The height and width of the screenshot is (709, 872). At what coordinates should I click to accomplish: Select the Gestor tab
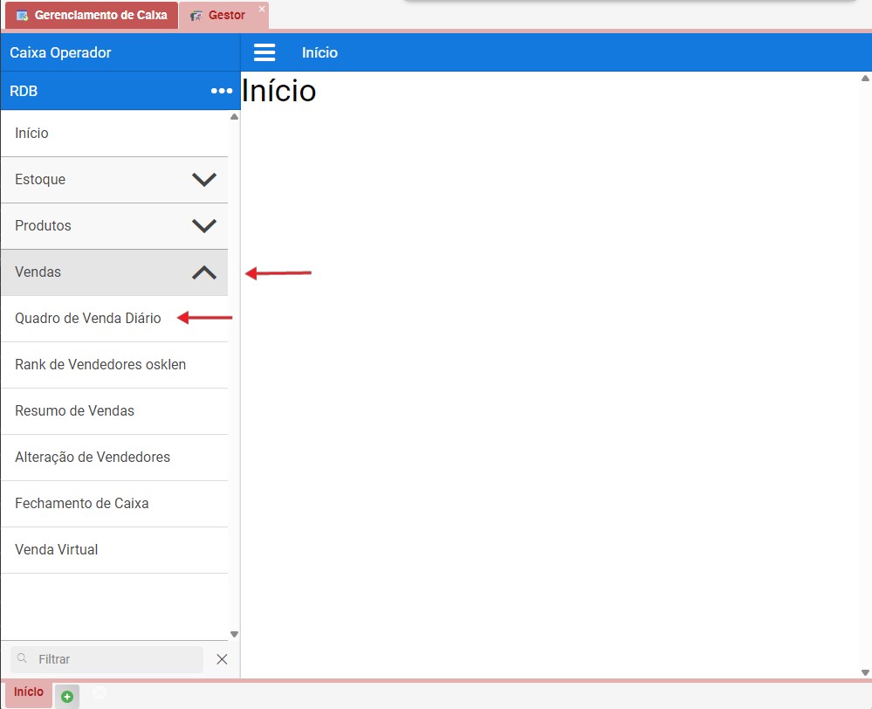pyautogui.click(x=225, y=16)
